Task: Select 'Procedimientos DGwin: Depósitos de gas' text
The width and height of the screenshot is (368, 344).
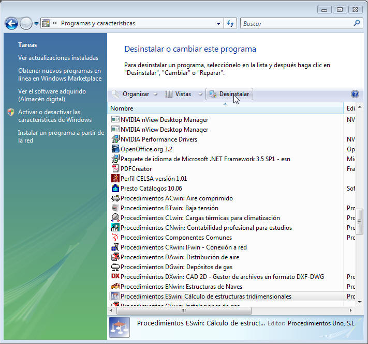Action: pos(176,267)
